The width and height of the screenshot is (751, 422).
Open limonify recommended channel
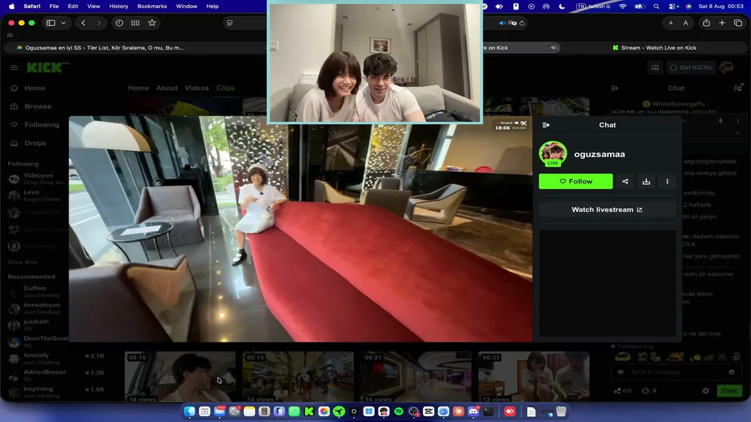[56, 358]
